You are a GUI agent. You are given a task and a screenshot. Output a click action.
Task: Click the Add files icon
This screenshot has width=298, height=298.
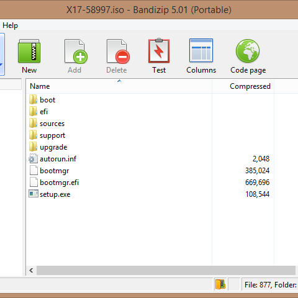(x=76, y=51)
